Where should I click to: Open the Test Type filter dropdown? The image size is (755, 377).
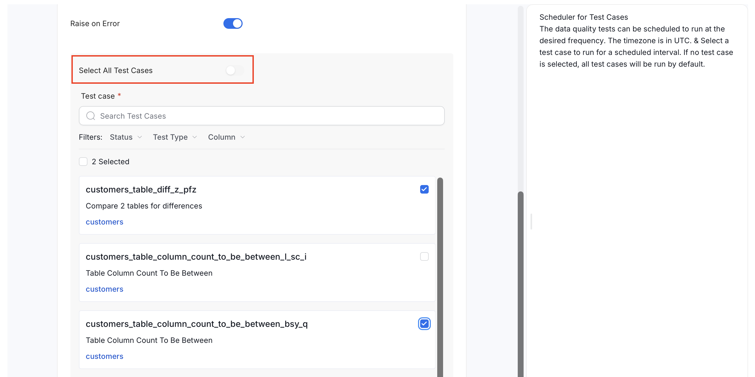(175, 137)
